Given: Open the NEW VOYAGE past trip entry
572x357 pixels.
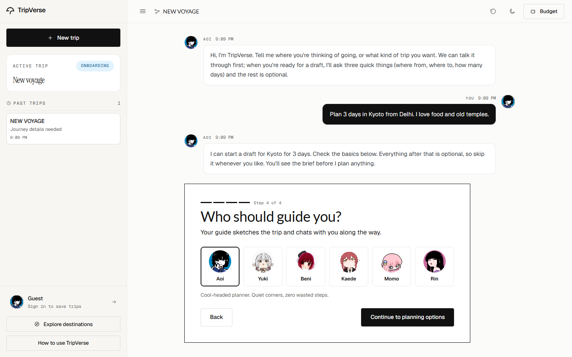Looking at the screenshot, I should (x=63, y=129).
